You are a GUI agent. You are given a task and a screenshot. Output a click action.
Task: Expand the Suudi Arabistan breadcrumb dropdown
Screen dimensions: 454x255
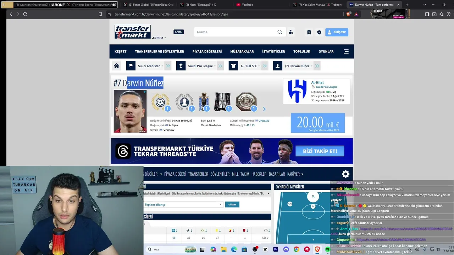point(162,66)
